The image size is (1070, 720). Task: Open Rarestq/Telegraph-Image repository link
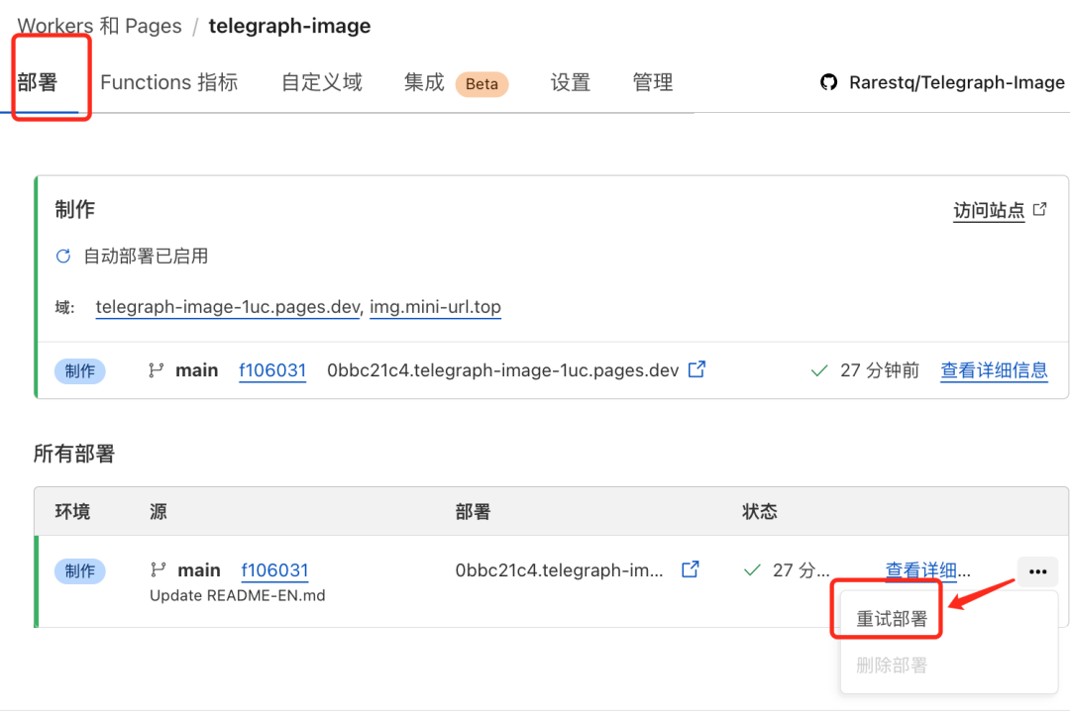pos(956,82)
